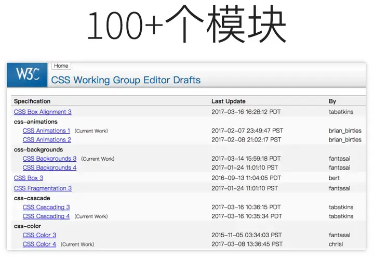Click the W3C logo

coord(27,75)
